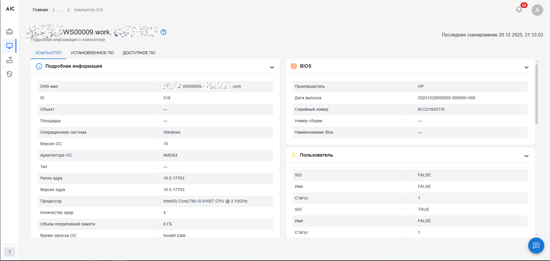The height and width of the screenshot is (261, 550).
Task: Select the КОМПЬЮТЕР tab
Action: (x=48, y=53)
